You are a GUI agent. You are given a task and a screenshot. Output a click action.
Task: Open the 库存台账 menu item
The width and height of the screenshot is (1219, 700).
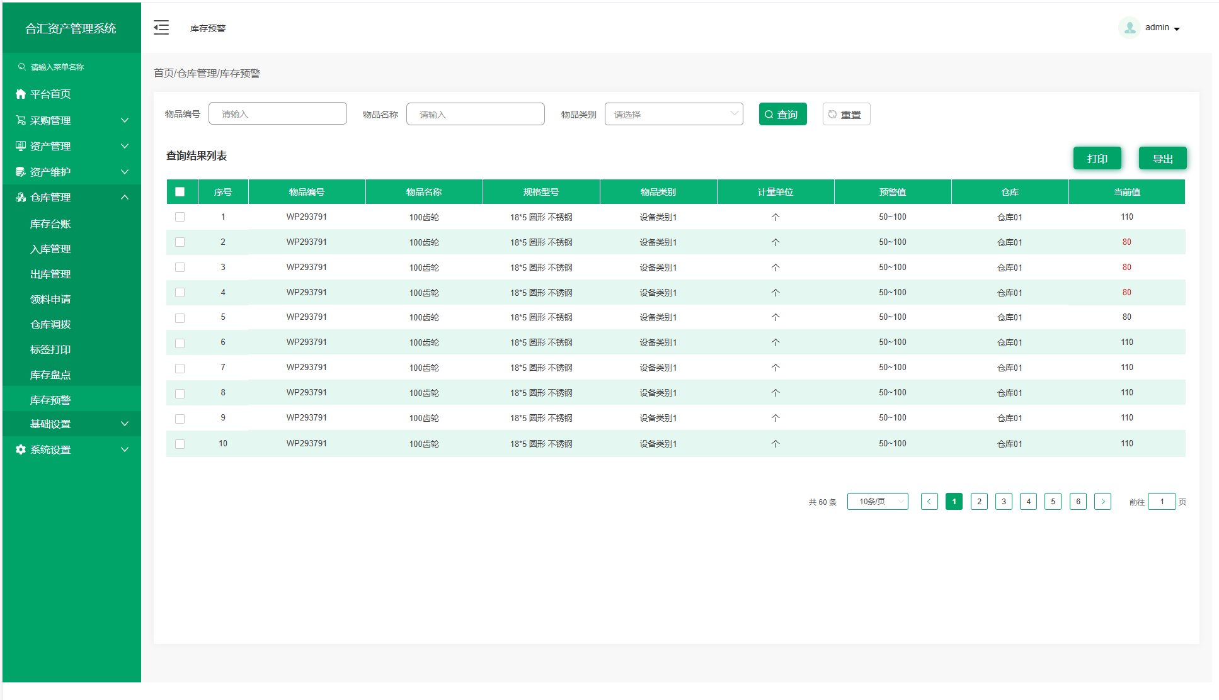(x=50, y=224)
